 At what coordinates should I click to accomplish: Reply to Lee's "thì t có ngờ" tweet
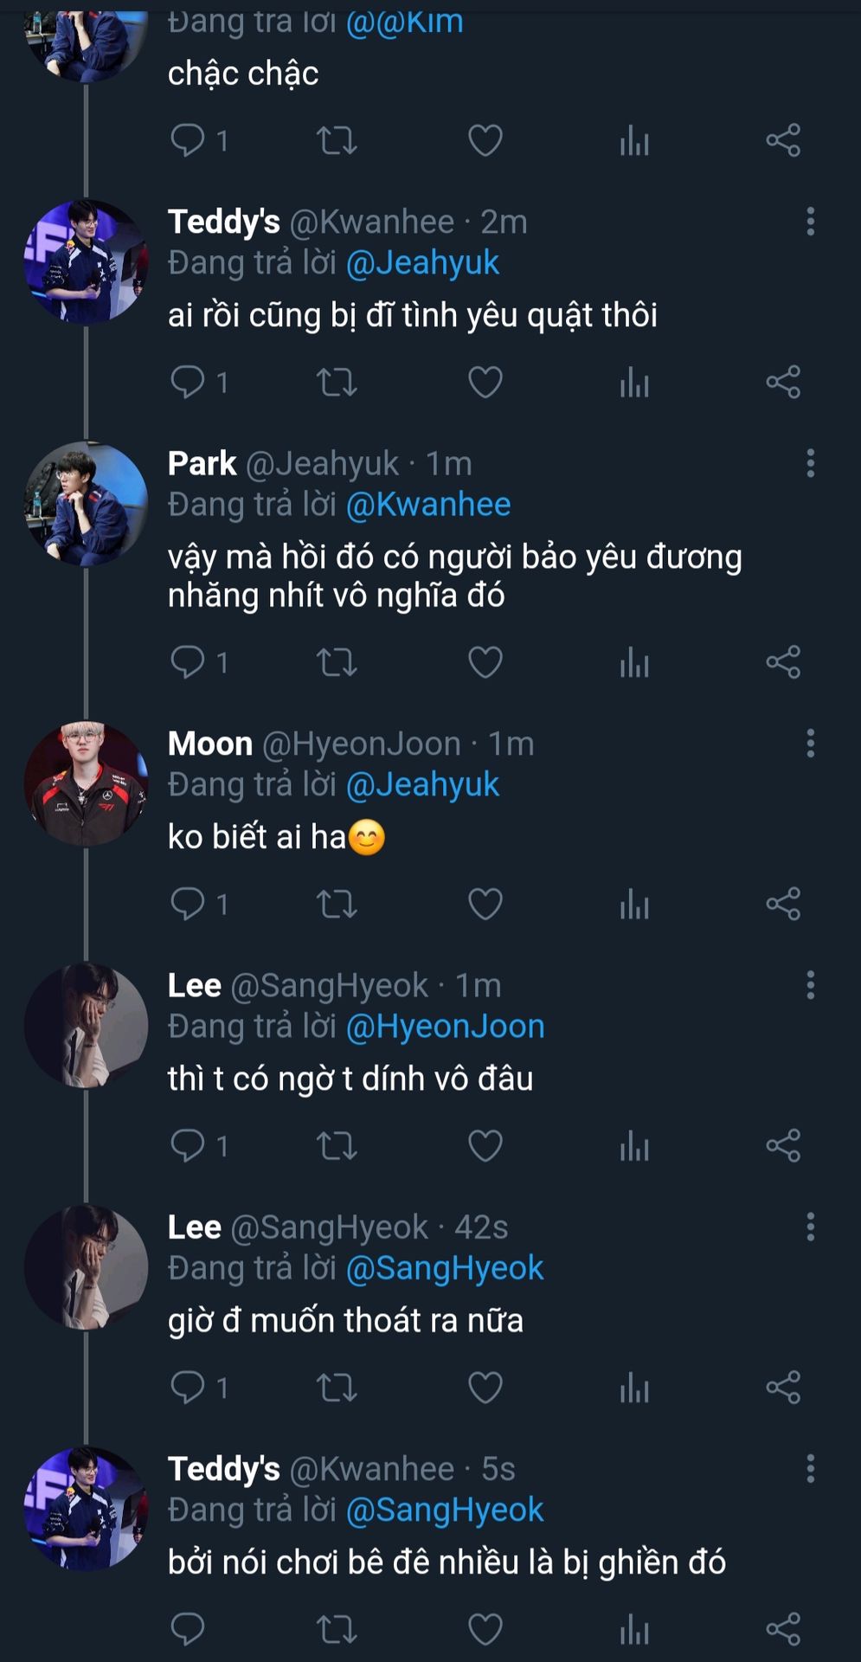point(188,1145)
